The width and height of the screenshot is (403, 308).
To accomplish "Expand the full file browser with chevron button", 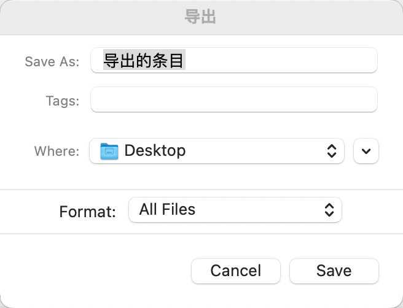I will (366, 151).
